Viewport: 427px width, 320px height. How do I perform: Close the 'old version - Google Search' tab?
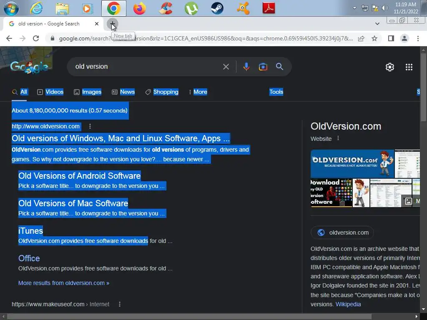tap(96, 24)
